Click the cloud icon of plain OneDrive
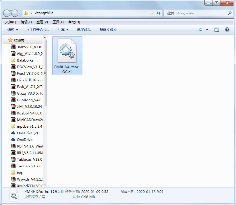 [x=13, y=139]
